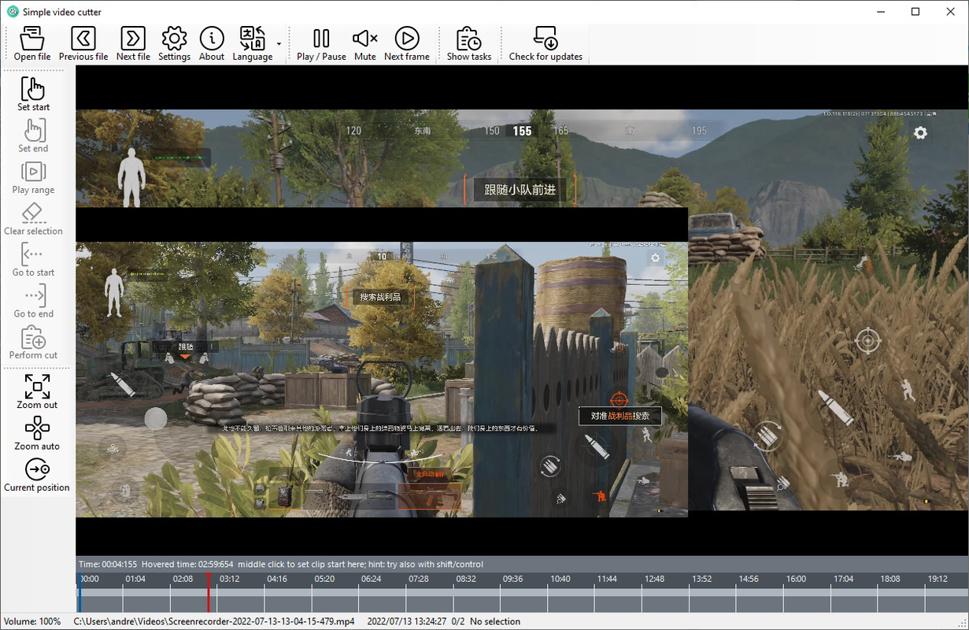Click the Time: 00:04:155 readout
Image resolution: width=969 pixels, height=630 pixels.
108,564
